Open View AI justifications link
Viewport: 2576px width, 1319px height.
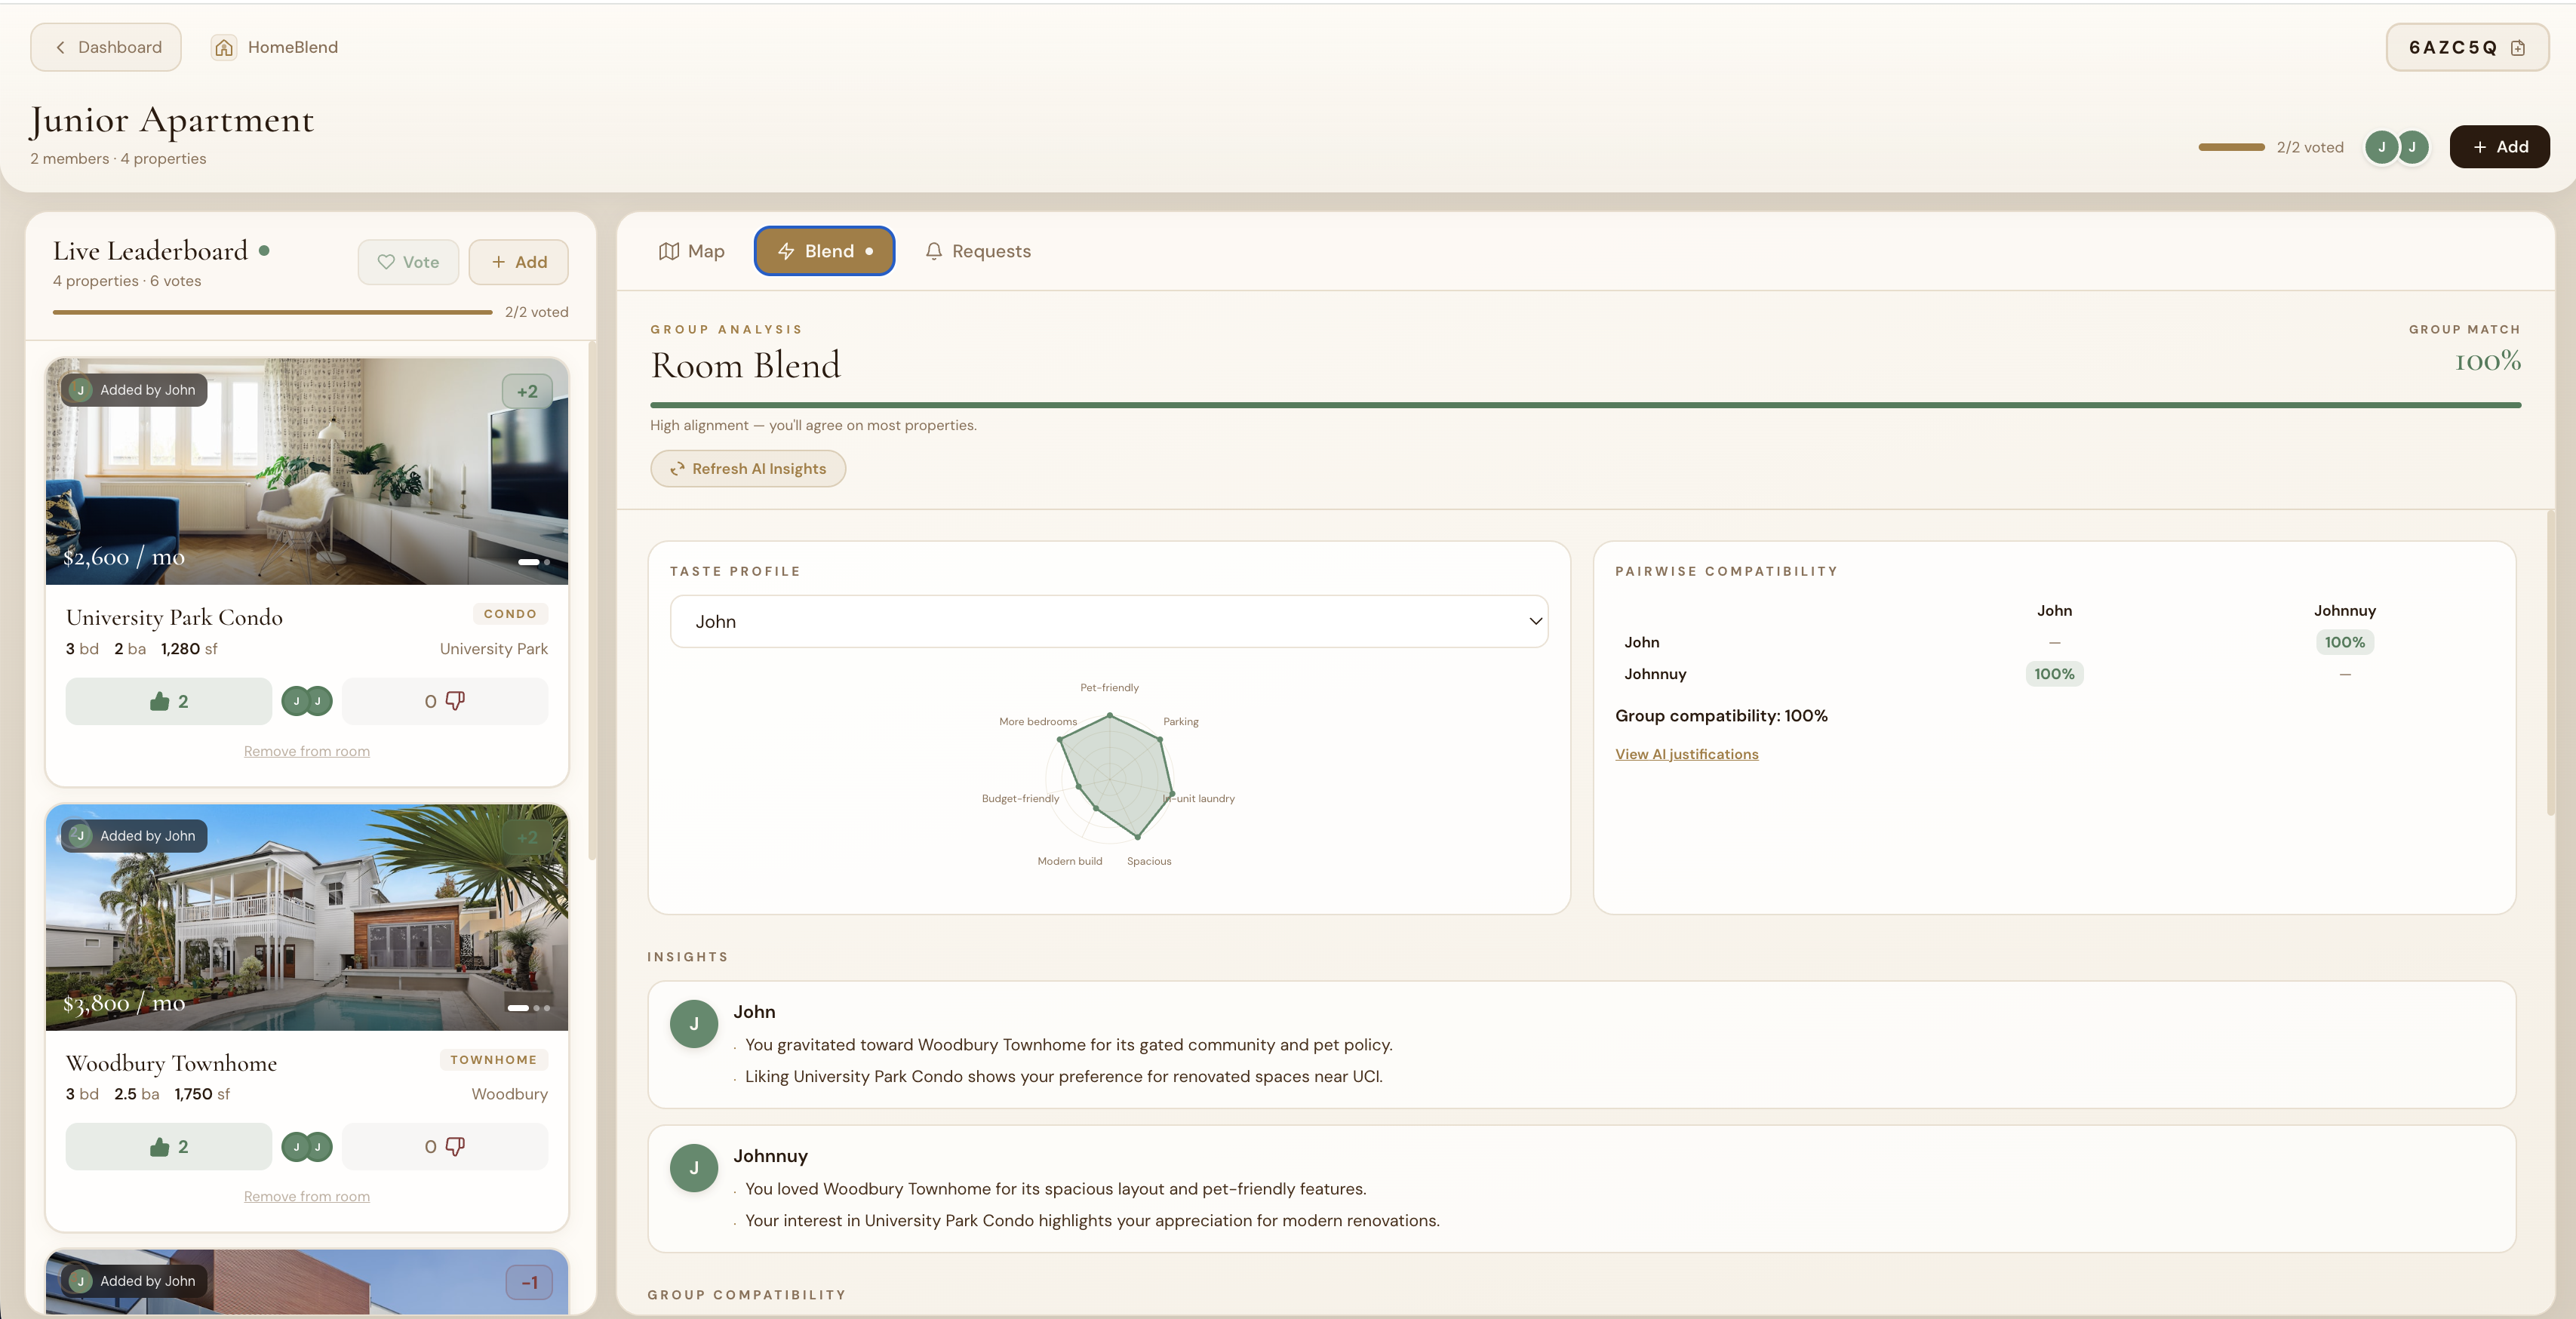1686,754
